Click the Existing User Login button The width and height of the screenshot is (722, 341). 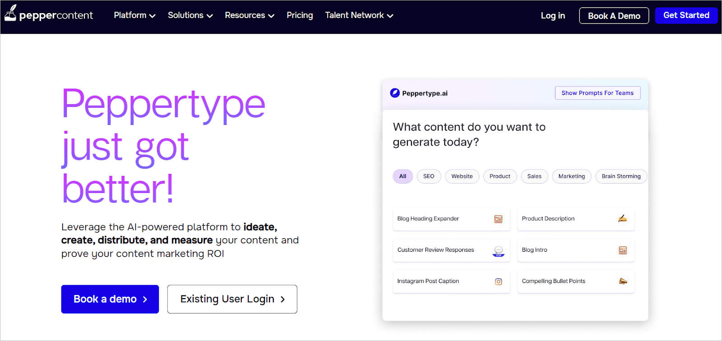(x=232, y=299)
